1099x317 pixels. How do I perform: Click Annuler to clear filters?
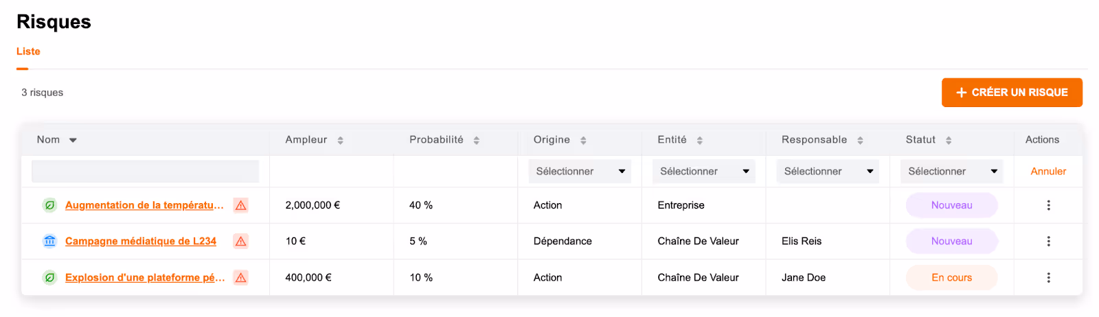[1048, 172]
